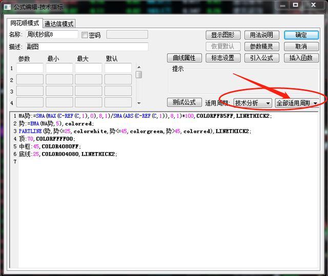Click the 参数精灵 button

click(x=262, y=47)
